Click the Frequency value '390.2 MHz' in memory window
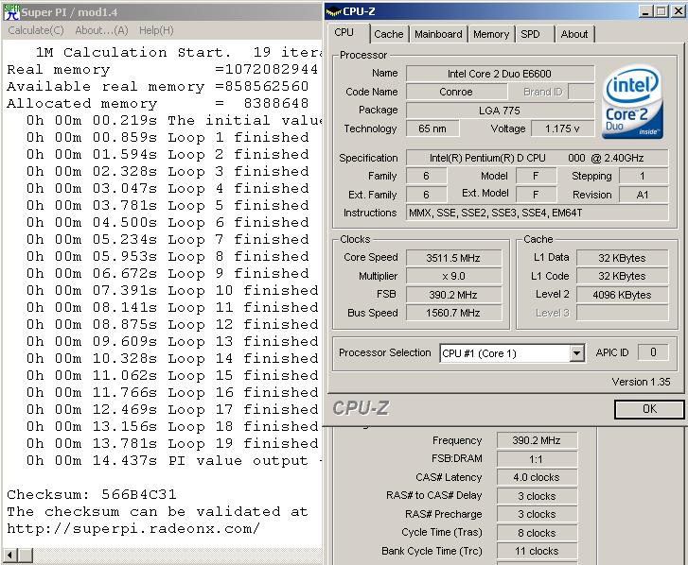The height and width of the screenshot is (565, 688). pos(537,440)
